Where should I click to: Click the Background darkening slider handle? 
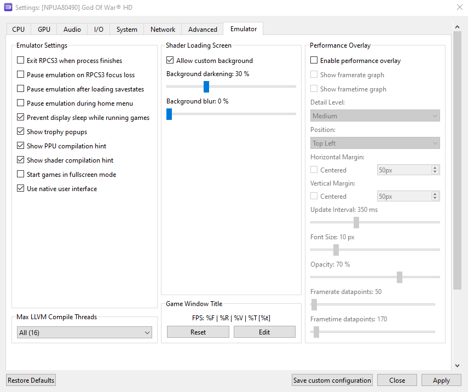[x=206, y=87]
